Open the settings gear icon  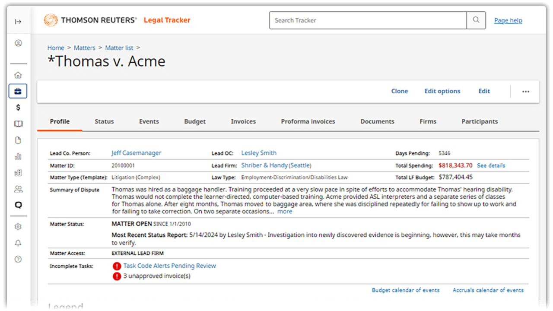tap(18, 227)
